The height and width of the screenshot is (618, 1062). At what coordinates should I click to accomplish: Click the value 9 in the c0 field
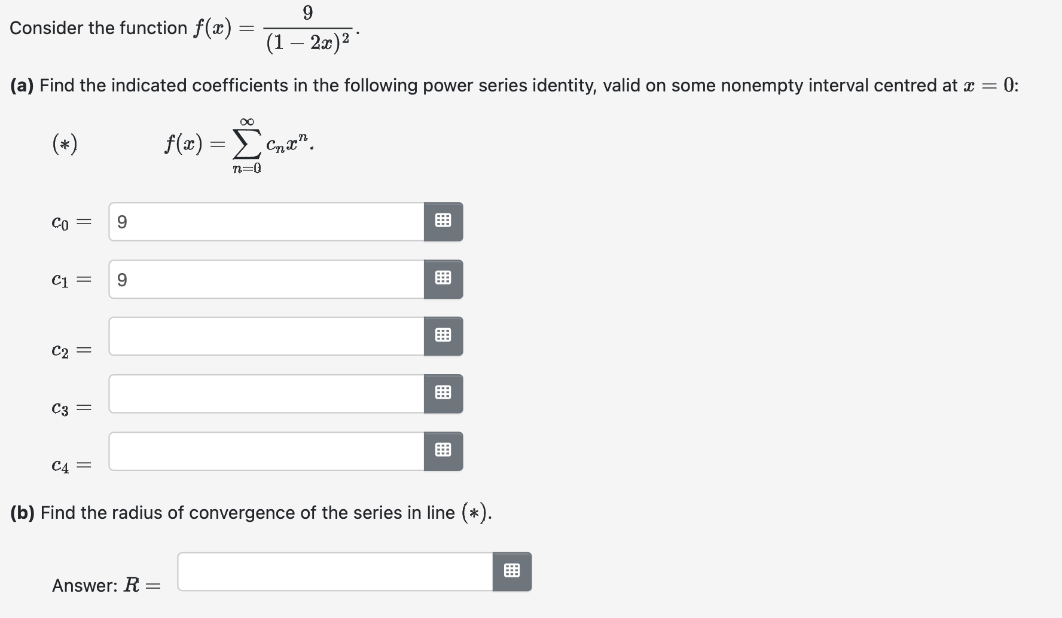tap(123, 221)
